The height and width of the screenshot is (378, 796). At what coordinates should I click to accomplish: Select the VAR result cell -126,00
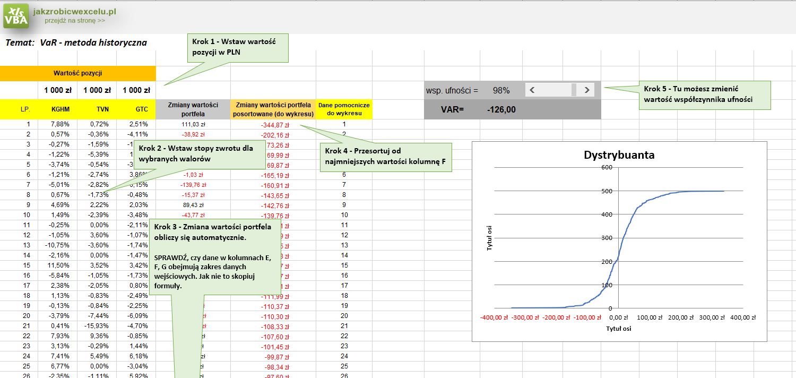pyautogui.click(x=500, y=110)
